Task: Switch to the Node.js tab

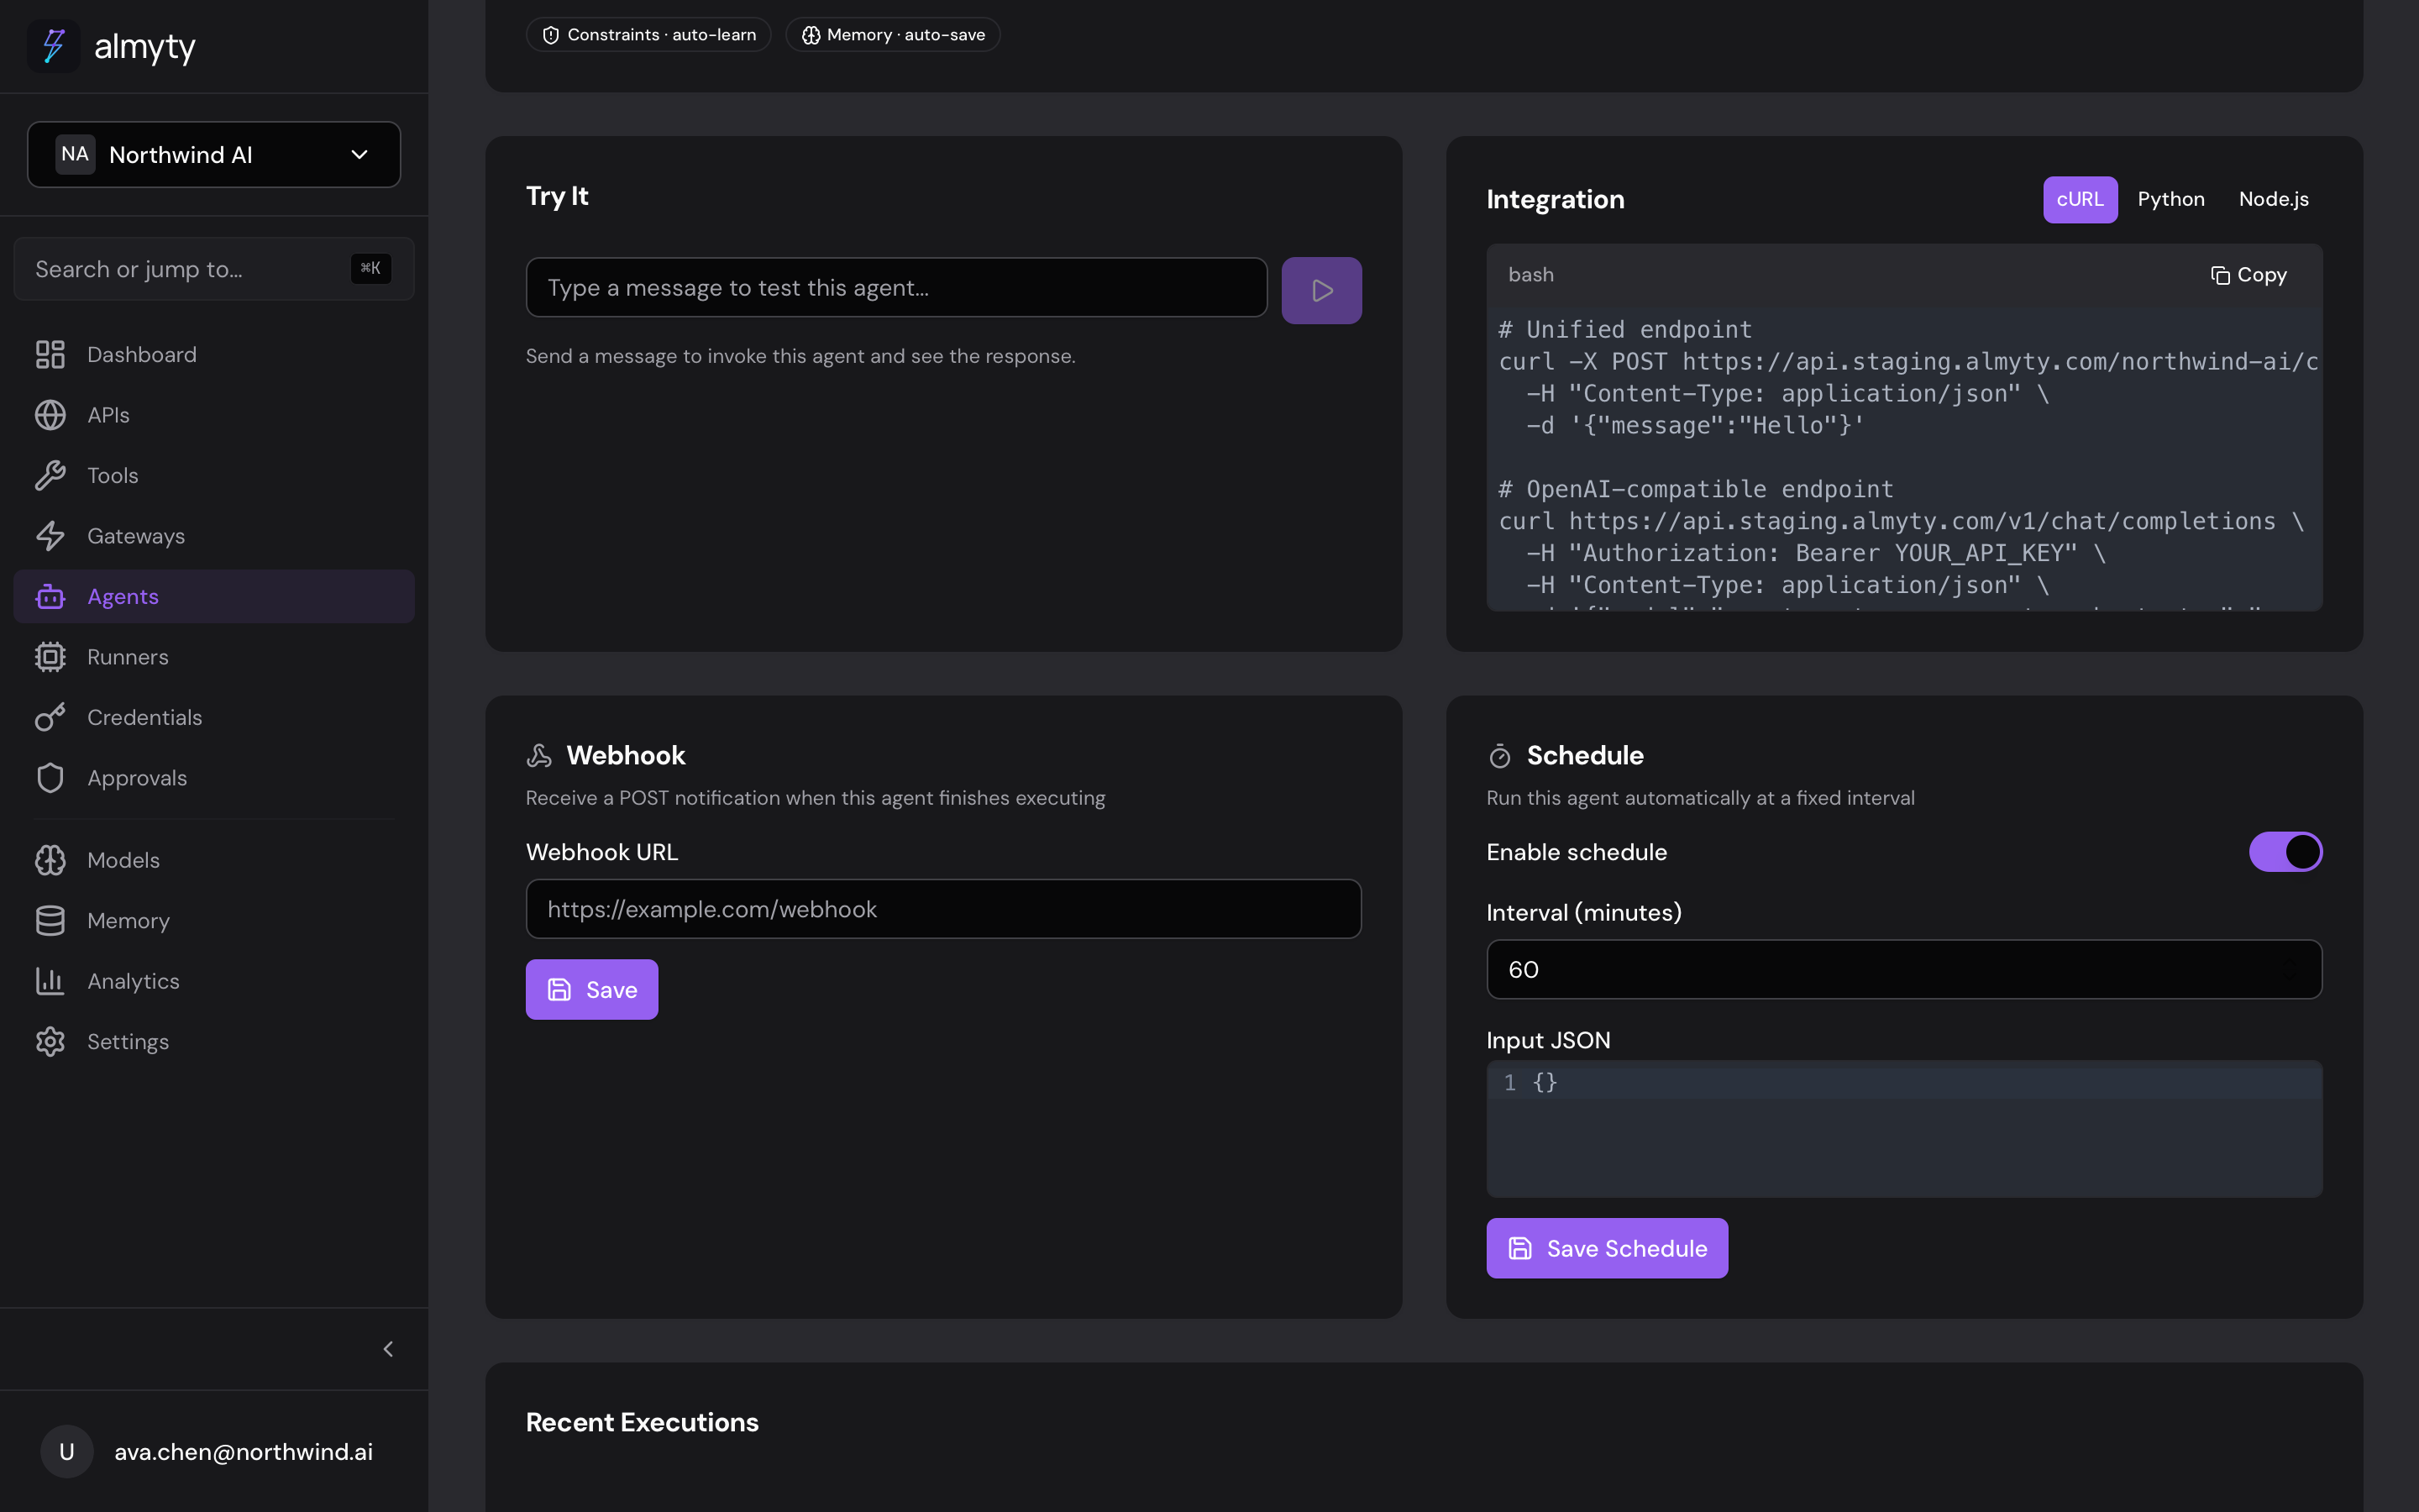Action: pos(2273,199)
